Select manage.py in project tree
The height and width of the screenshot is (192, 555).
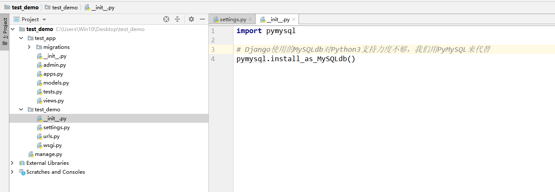tap(48, 154)
